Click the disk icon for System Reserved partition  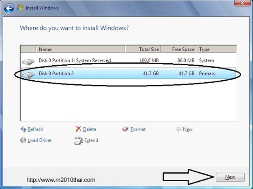[28, 62]
